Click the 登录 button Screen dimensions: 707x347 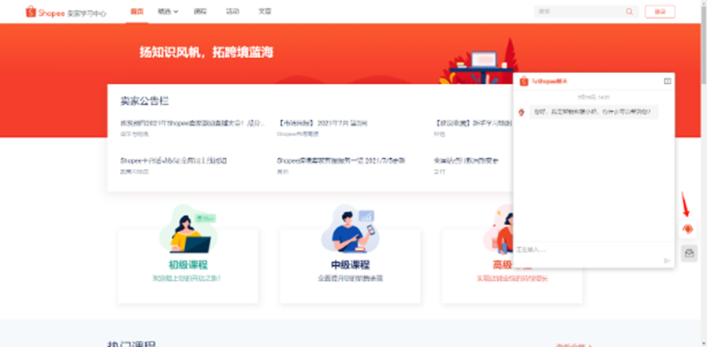660,12
